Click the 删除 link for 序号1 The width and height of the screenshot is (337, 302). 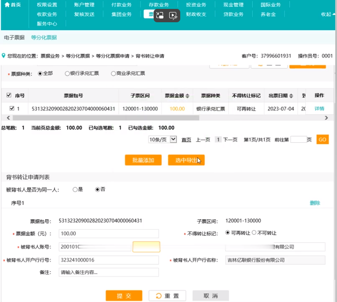pyautogui.click(x=314, y=203)
